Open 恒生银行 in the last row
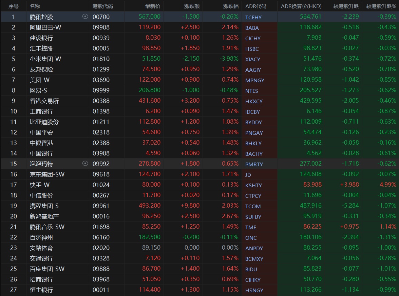Screen dimensions: 399x296 [41, 290]
